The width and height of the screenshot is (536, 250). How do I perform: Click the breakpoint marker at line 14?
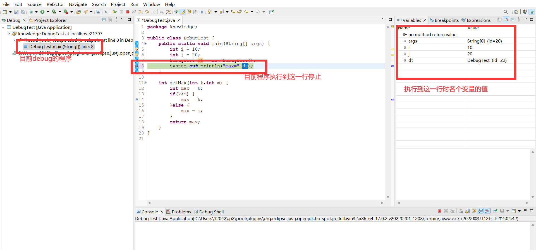click(x=137, y=100)
